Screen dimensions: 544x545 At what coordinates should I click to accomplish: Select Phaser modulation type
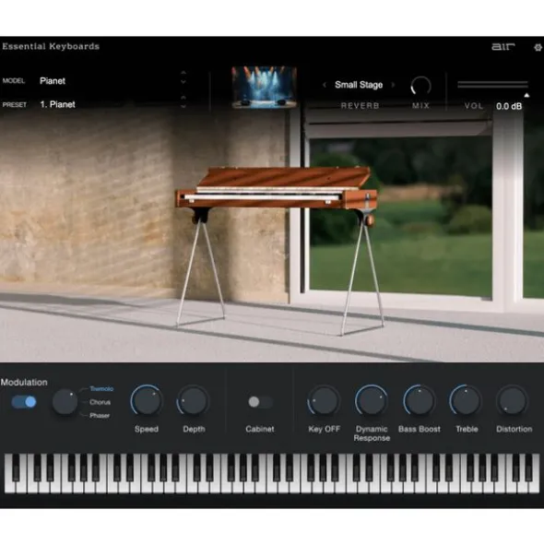(x=100, y=415)
